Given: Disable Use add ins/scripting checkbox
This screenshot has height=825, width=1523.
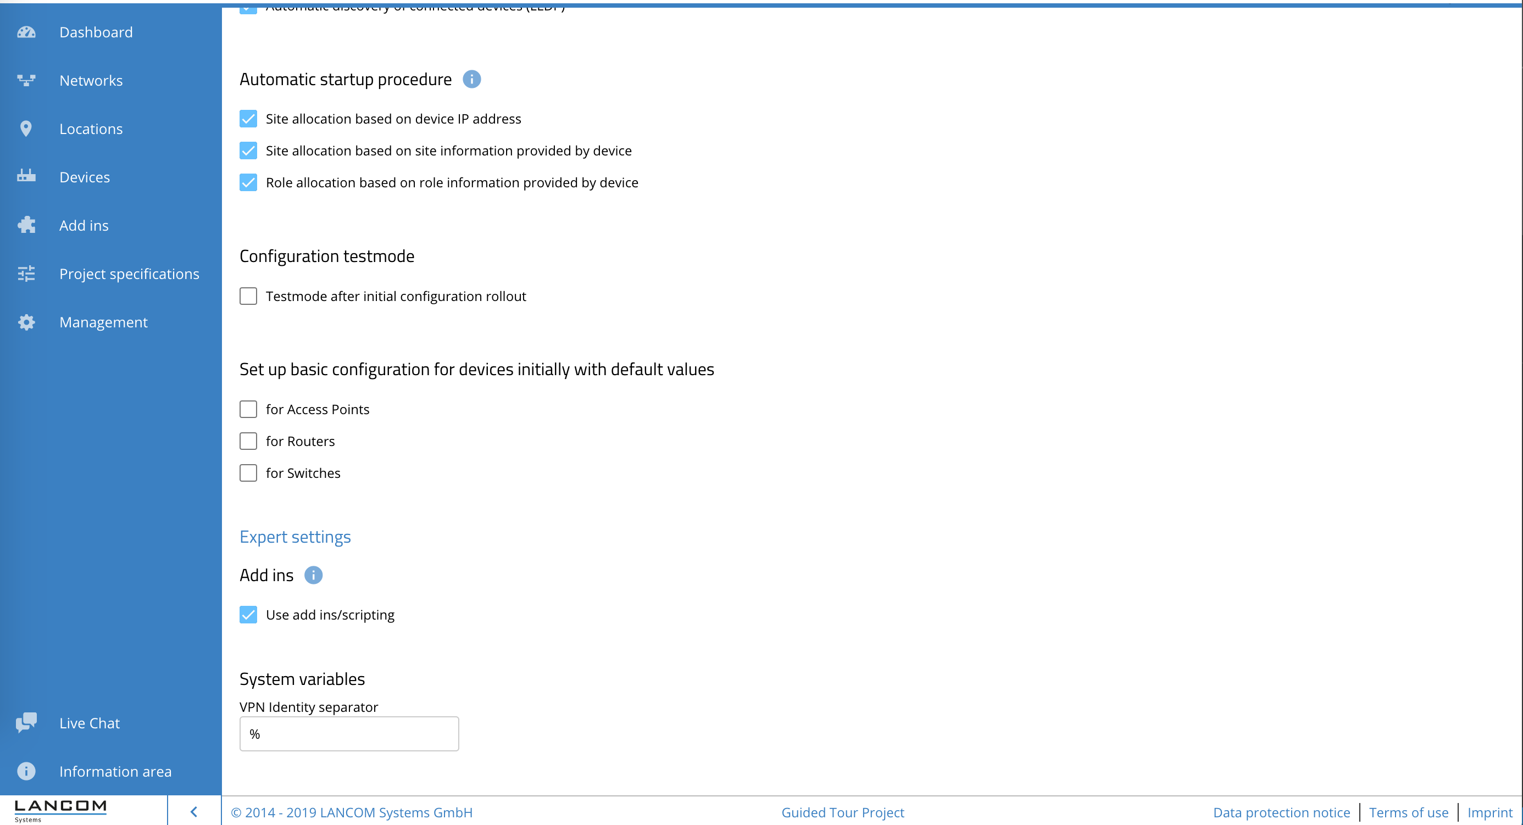Looking at the screenshot, I should [248, 615].
